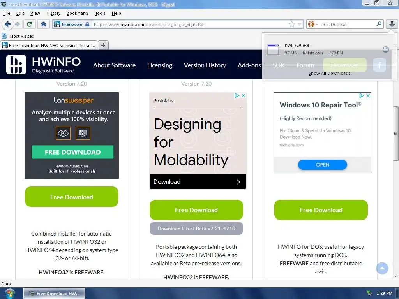The width and height of the screenshot is (399, 299).
Task: Download latest Beta v7.21-4710
Action: 196,228
